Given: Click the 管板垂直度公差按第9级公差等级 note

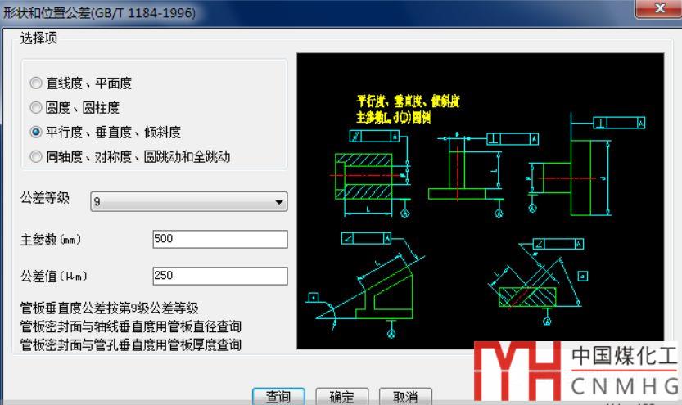Looking at the screenshot, I should (x=109, y=308).
